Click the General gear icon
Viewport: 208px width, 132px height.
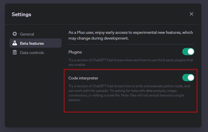pyautogui.click(x=15, y=34)
